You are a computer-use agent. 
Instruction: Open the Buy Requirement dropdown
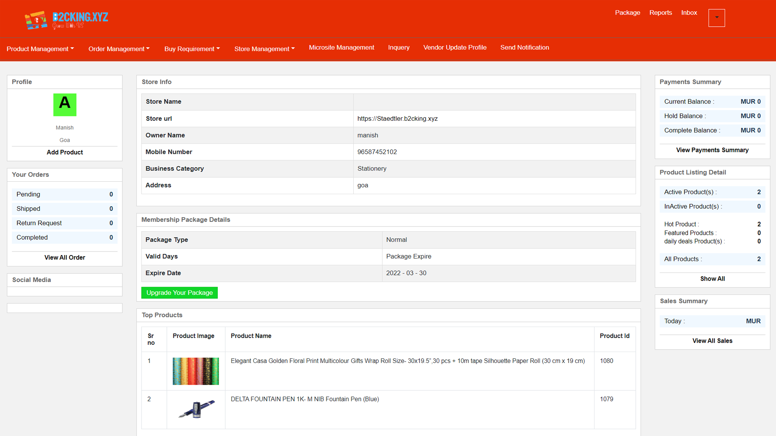point(192,49)
